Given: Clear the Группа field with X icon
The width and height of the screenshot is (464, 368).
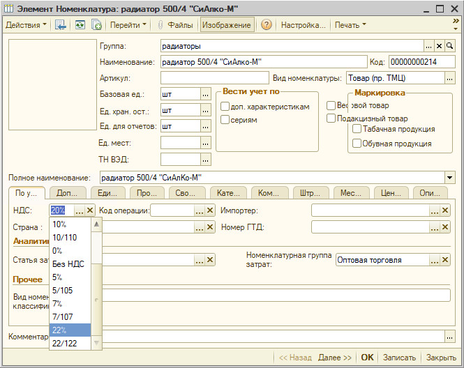Looking at the screenshot, I should 440,46.
